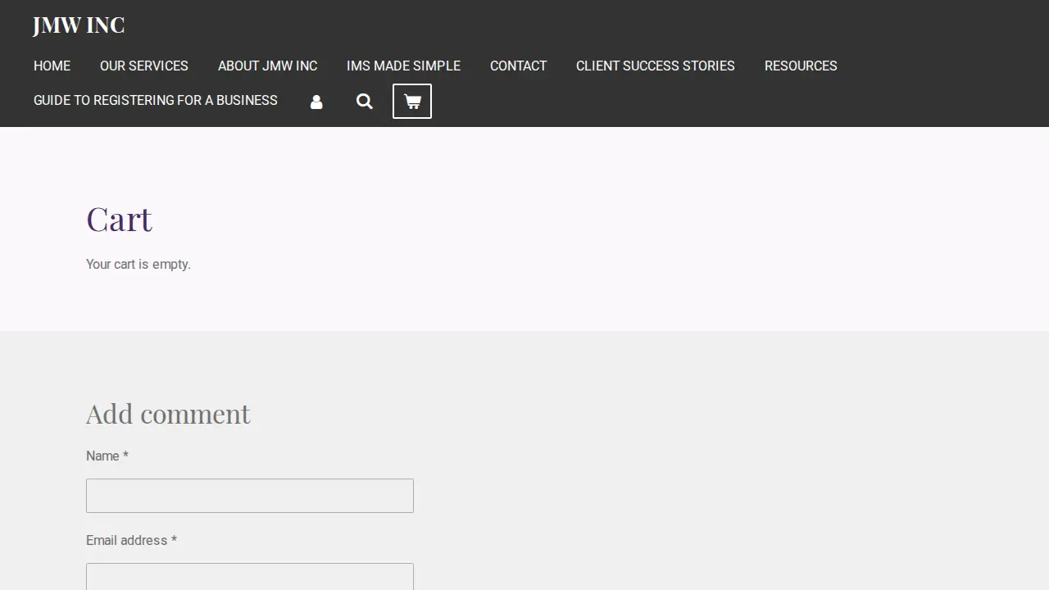Image resolution: width=1049 pixels, height=590 pixels.
Task: Navigate to ABOUT JMW INC
Action: [x=267, y=66]
